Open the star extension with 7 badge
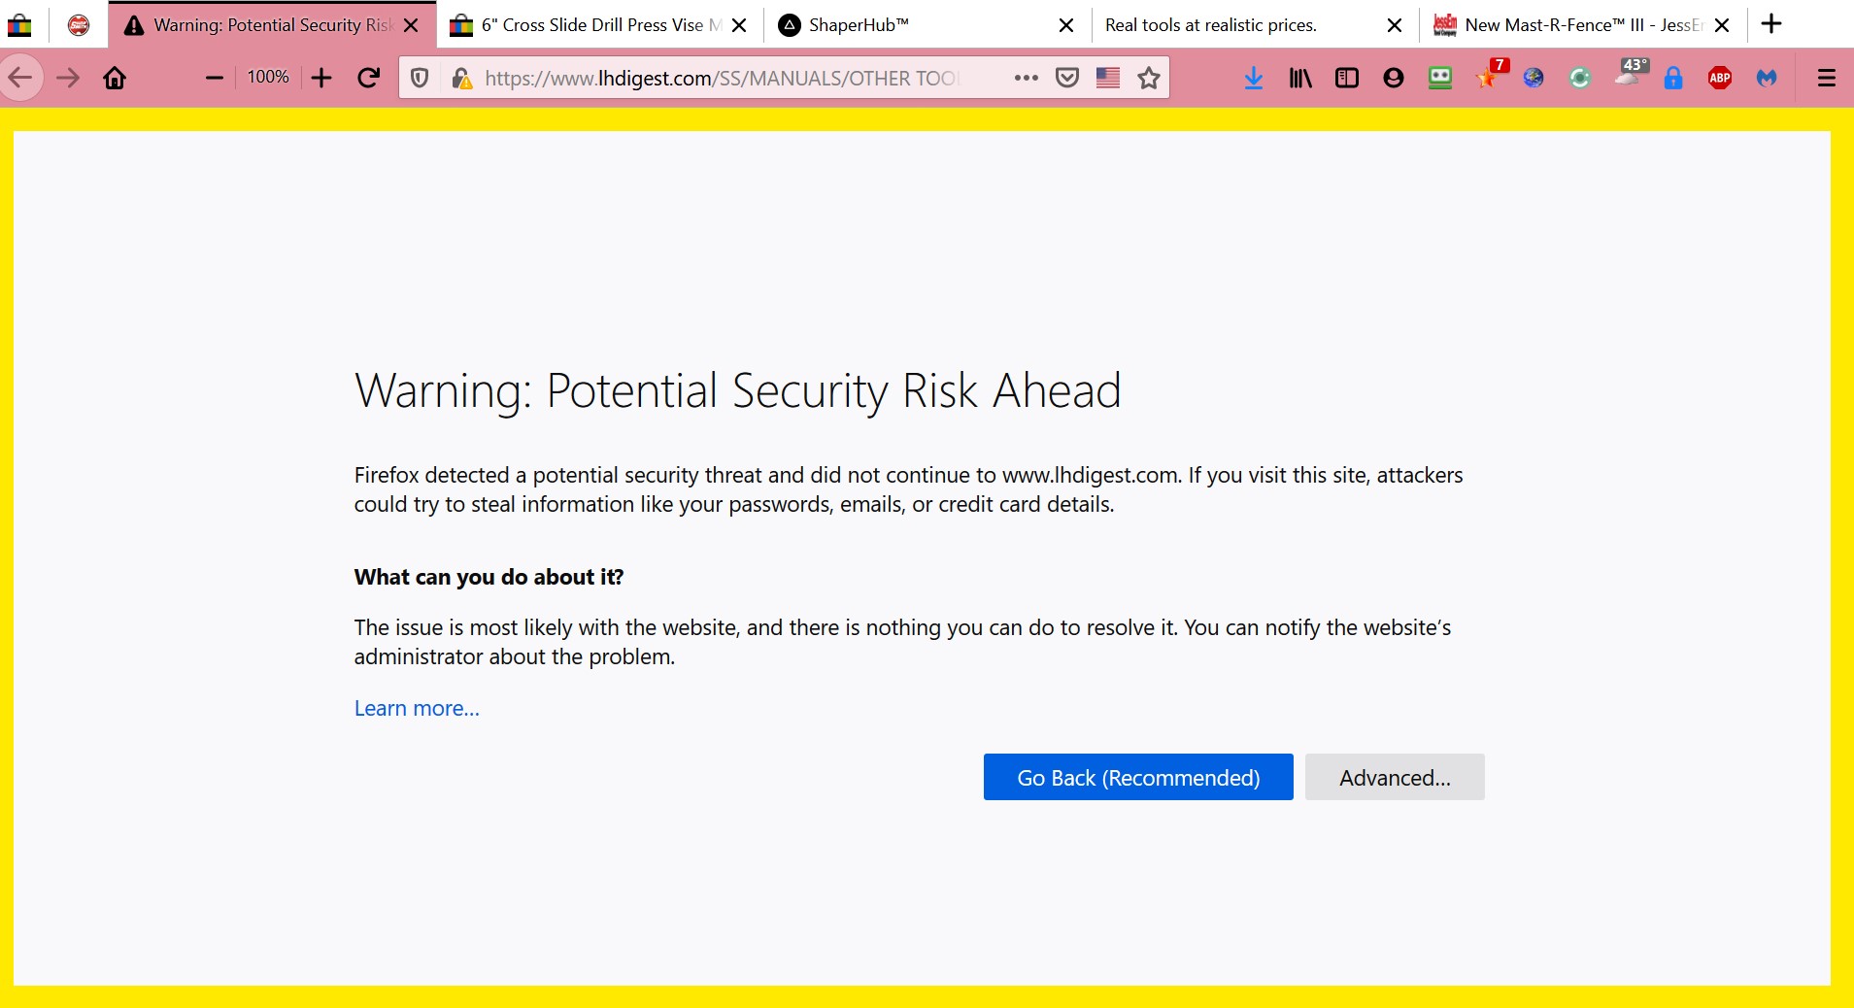 1489,76
